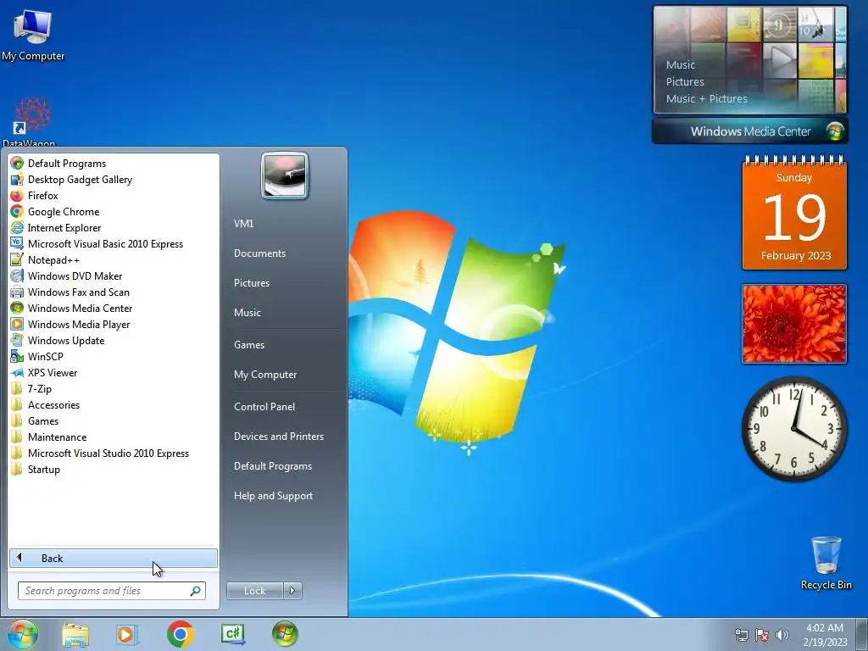Click the taskbar clock showing 4:02 AM
Viewport: 868px width, 651px height.
(825, 634)
